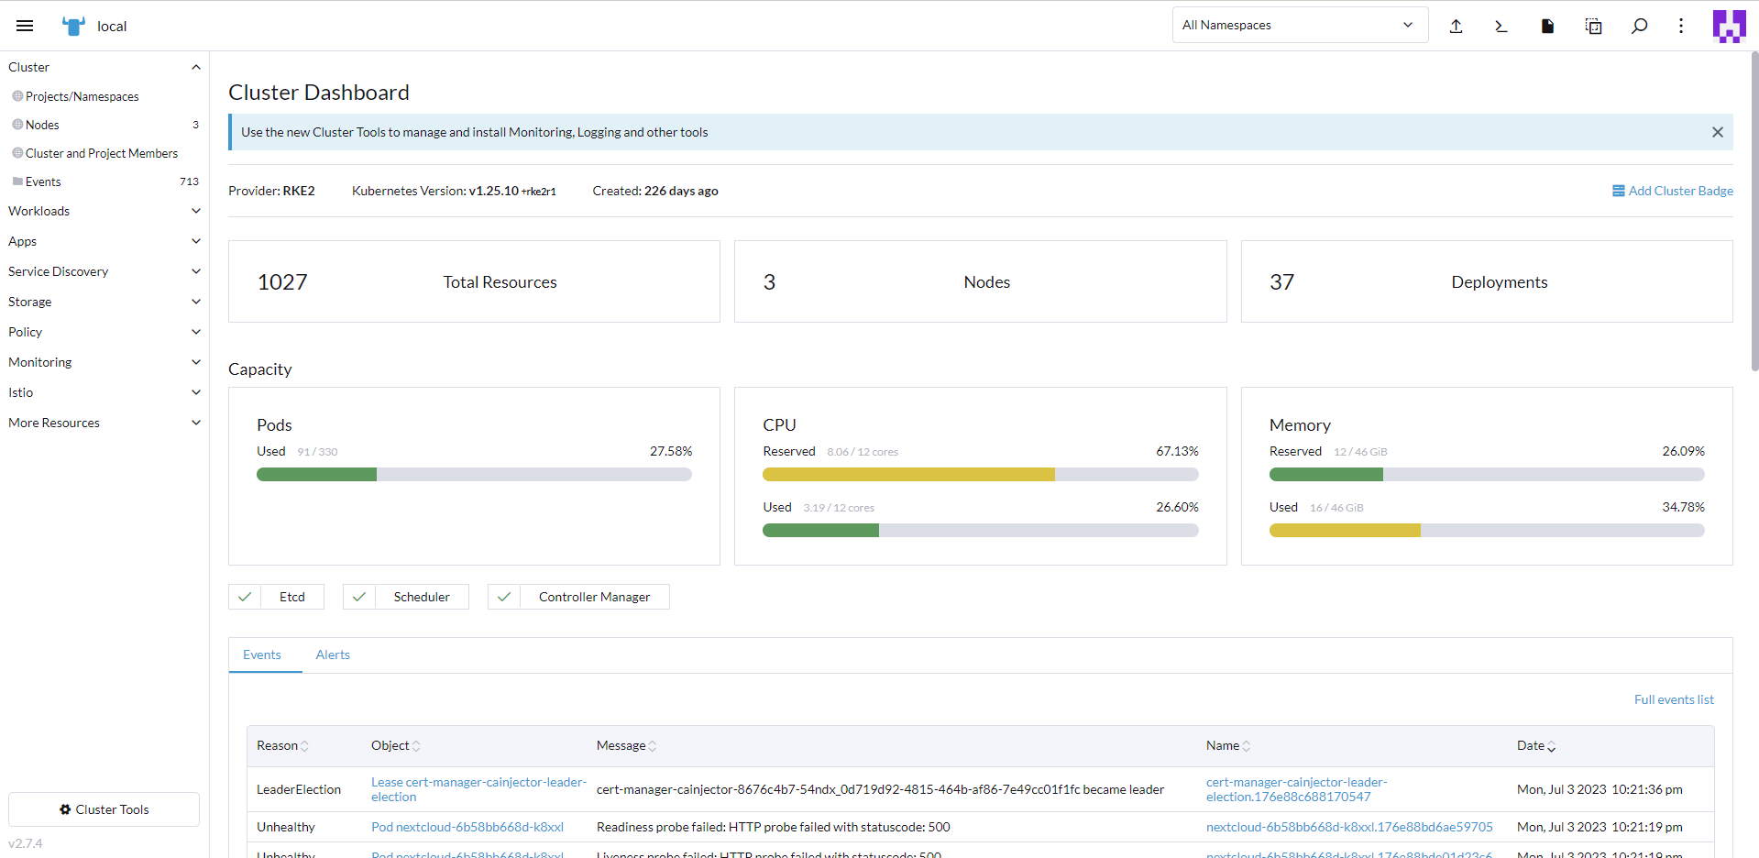This screenshot has width=1759, height=858.
Task: Click the CPU Reserved progress bar
Action: pos(980,475)
